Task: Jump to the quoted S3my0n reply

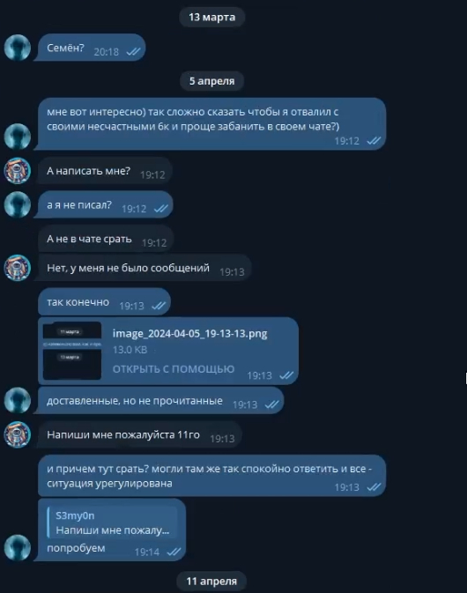Action: point(112,523)
